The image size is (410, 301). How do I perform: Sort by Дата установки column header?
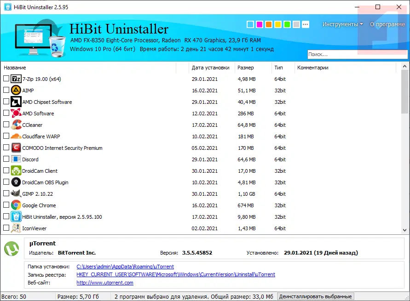tap(212, 68)
